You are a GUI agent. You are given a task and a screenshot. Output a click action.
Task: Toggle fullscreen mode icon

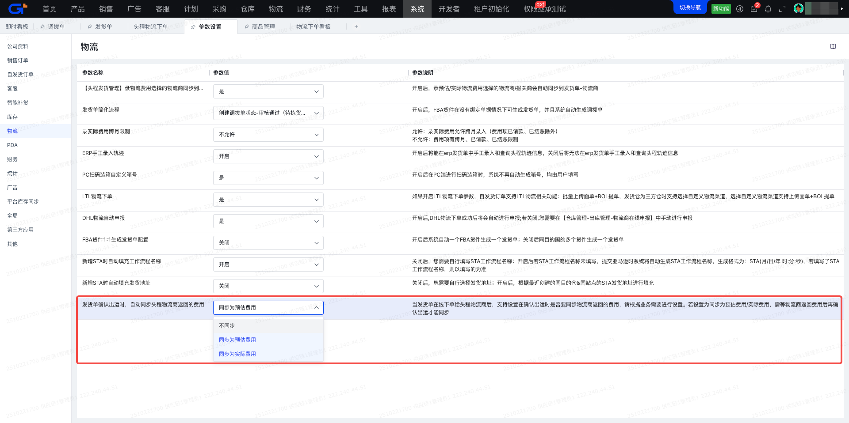tap(782, 9)
